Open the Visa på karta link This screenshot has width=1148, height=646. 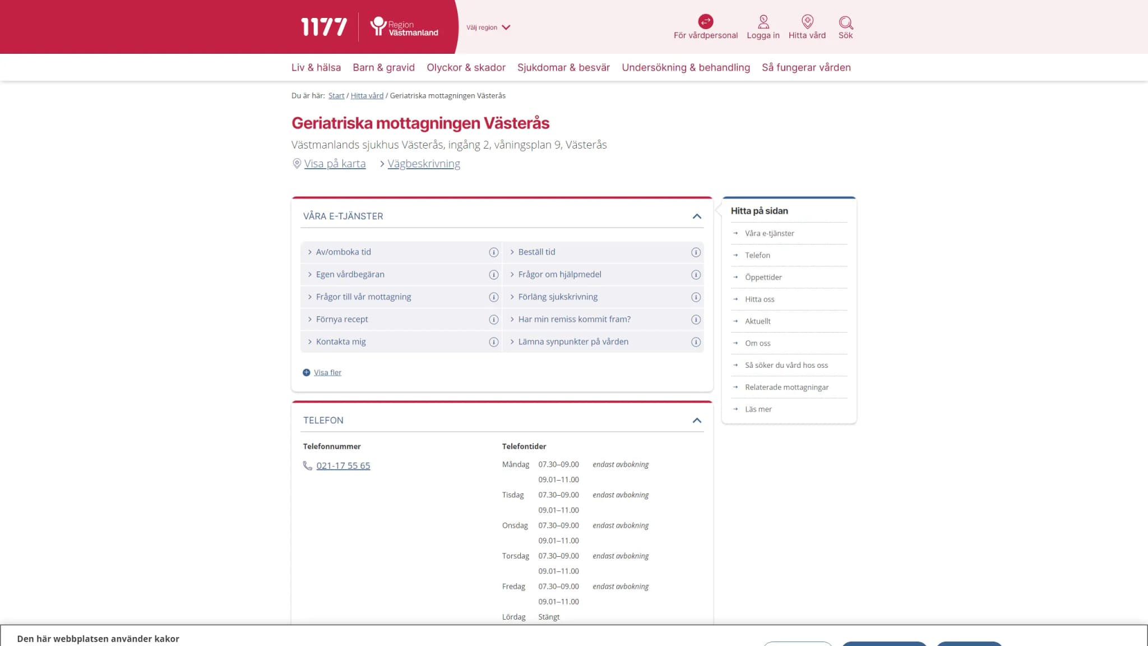[x=335, y=164]
